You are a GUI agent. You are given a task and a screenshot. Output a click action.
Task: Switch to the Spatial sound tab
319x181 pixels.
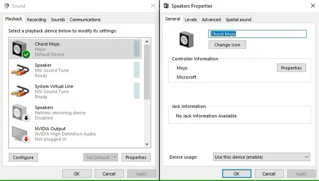coord(238,20)
